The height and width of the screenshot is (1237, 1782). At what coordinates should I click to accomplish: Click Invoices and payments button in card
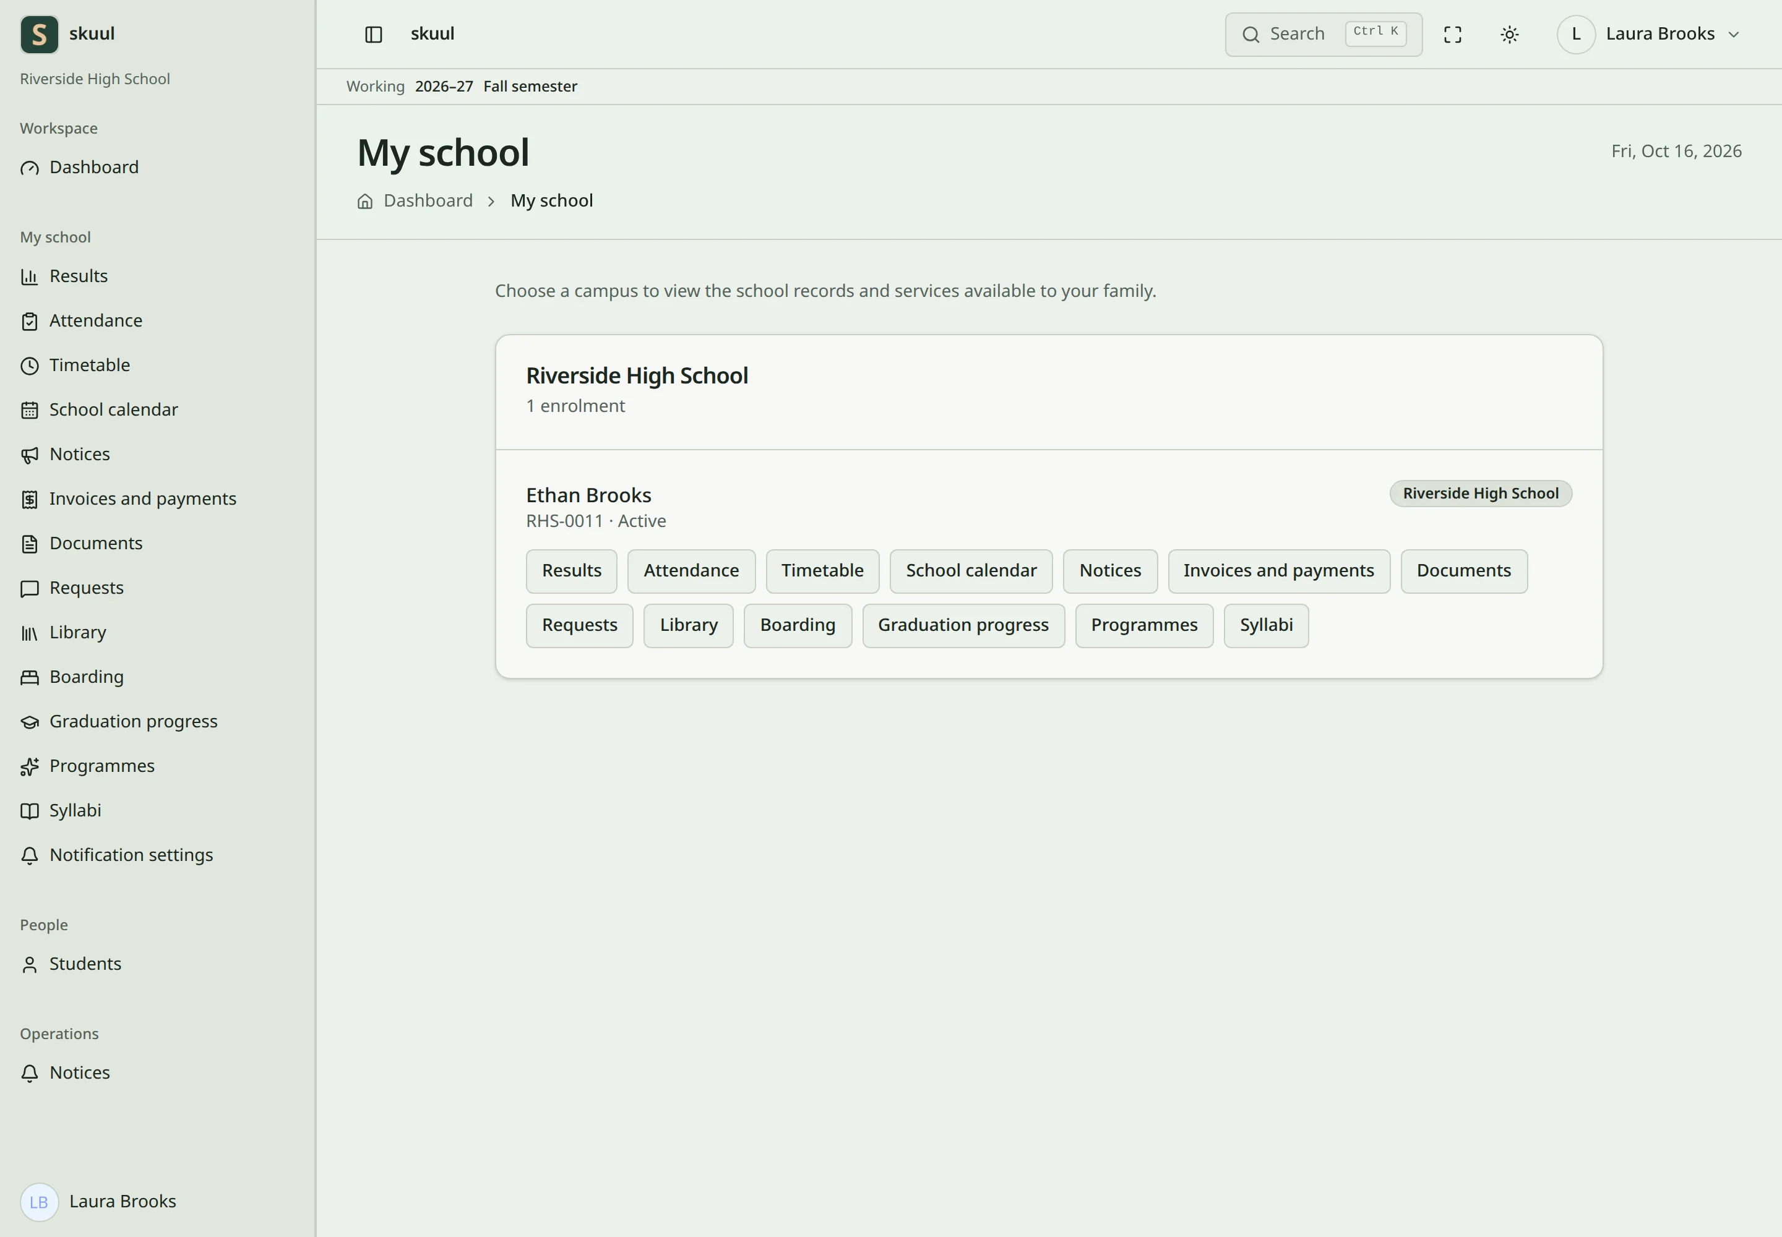[1279, 571]
